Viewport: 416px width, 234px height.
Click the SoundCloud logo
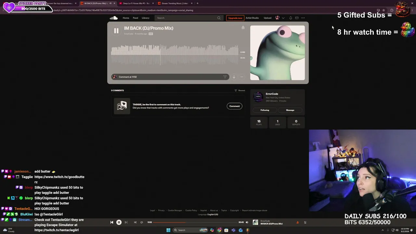tap(113, 18)
